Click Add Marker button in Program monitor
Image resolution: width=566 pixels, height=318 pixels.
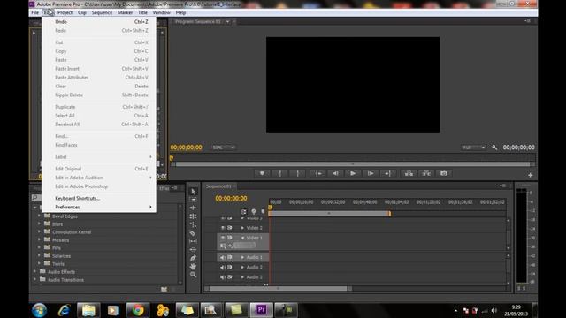262,173
